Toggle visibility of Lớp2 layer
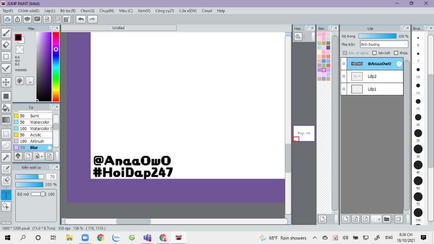 344,76
